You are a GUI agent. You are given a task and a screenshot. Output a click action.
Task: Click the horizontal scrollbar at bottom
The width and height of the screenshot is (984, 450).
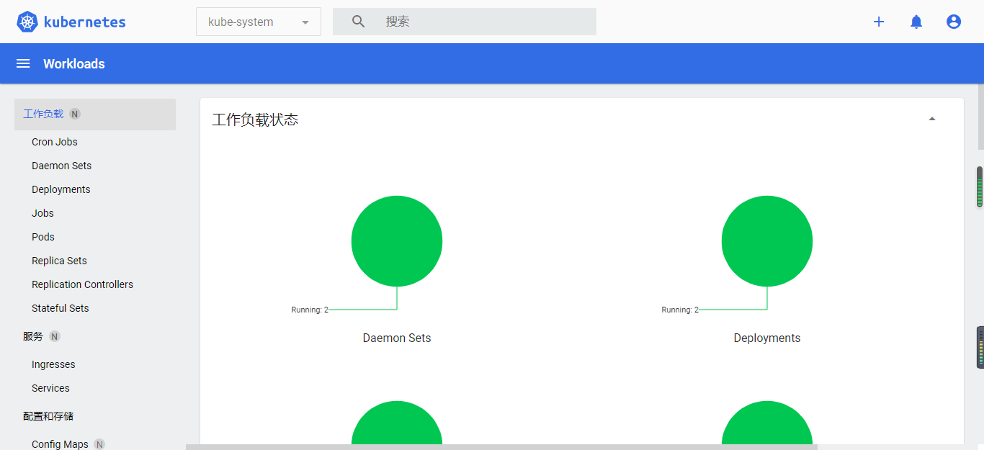click(x=501, y=447)
